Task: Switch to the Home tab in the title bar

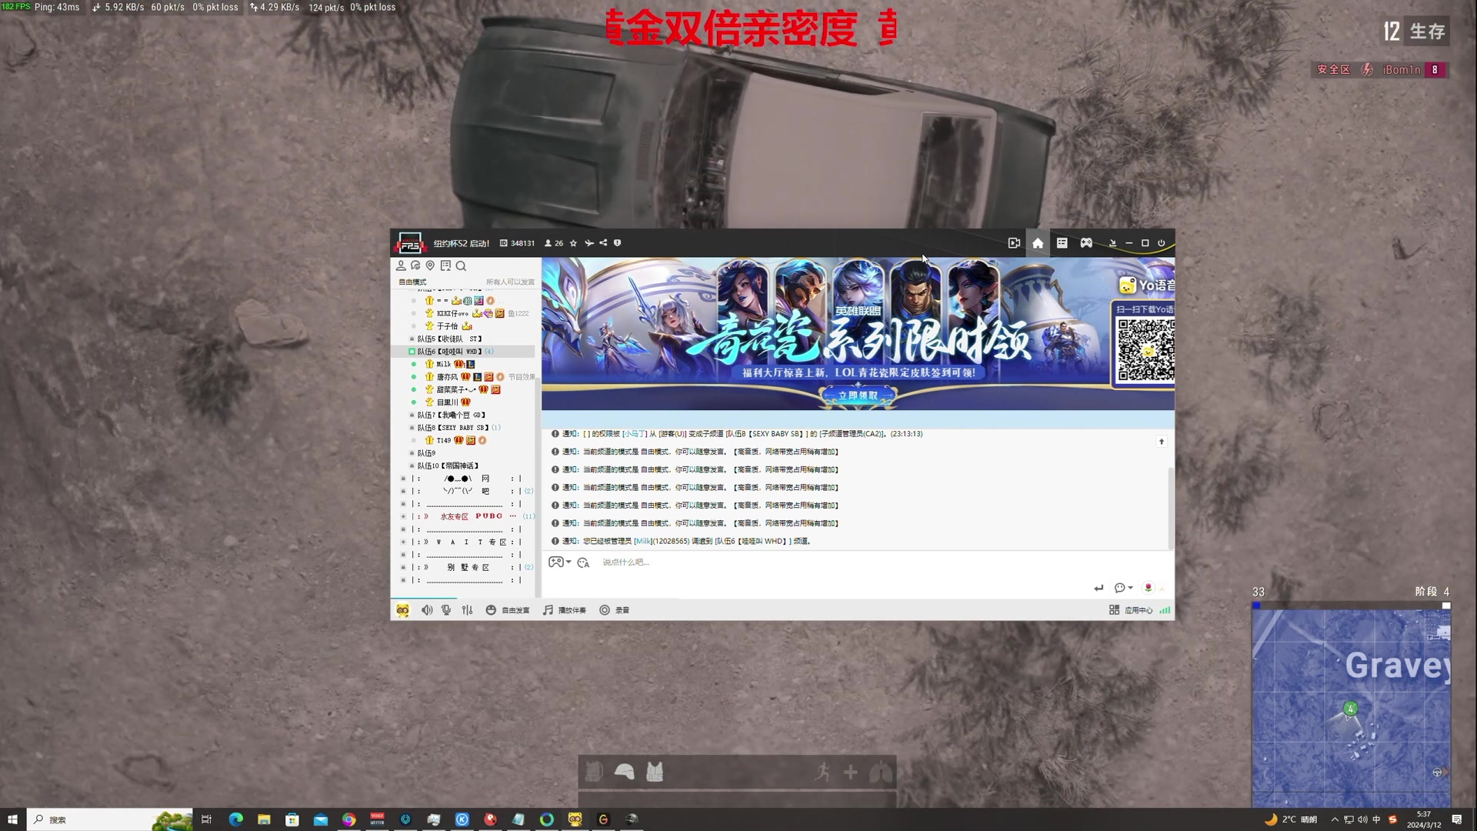Action: (1037, 242)
